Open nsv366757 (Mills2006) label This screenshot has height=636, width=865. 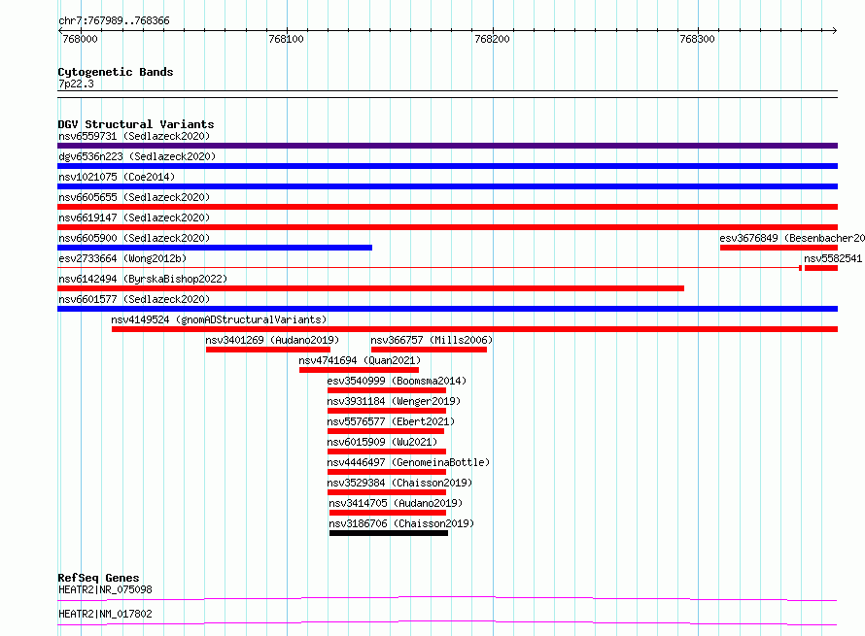[432, 340]
